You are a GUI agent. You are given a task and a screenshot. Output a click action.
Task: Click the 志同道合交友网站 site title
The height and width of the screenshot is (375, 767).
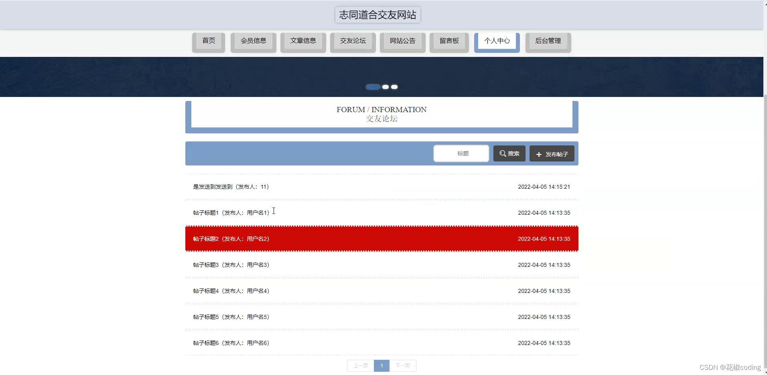(378, 15)
